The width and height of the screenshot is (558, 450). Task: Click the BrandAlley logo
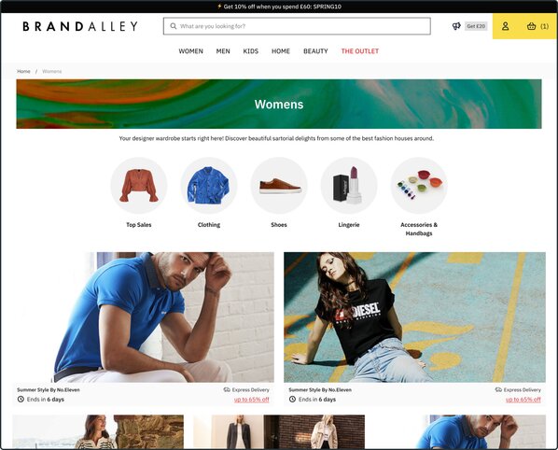[80, 26]
